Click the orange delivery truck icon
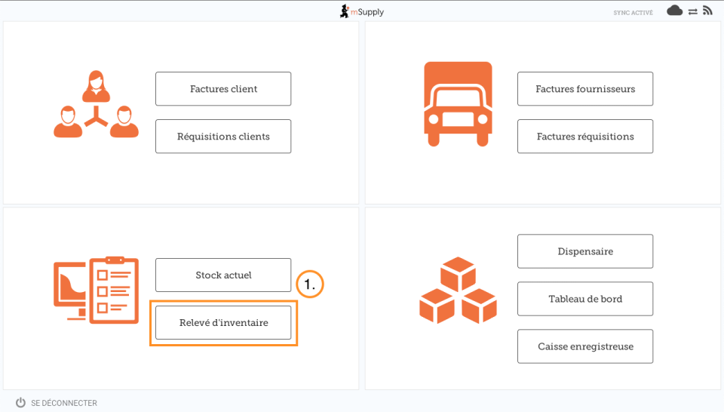The width and height of the screenshot is (724, 412). coord(458,104)
